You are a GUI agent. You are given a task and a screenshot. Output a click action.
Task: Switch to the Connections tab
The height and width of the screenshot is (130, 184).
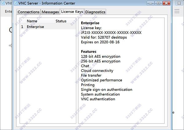pos(29,12)
